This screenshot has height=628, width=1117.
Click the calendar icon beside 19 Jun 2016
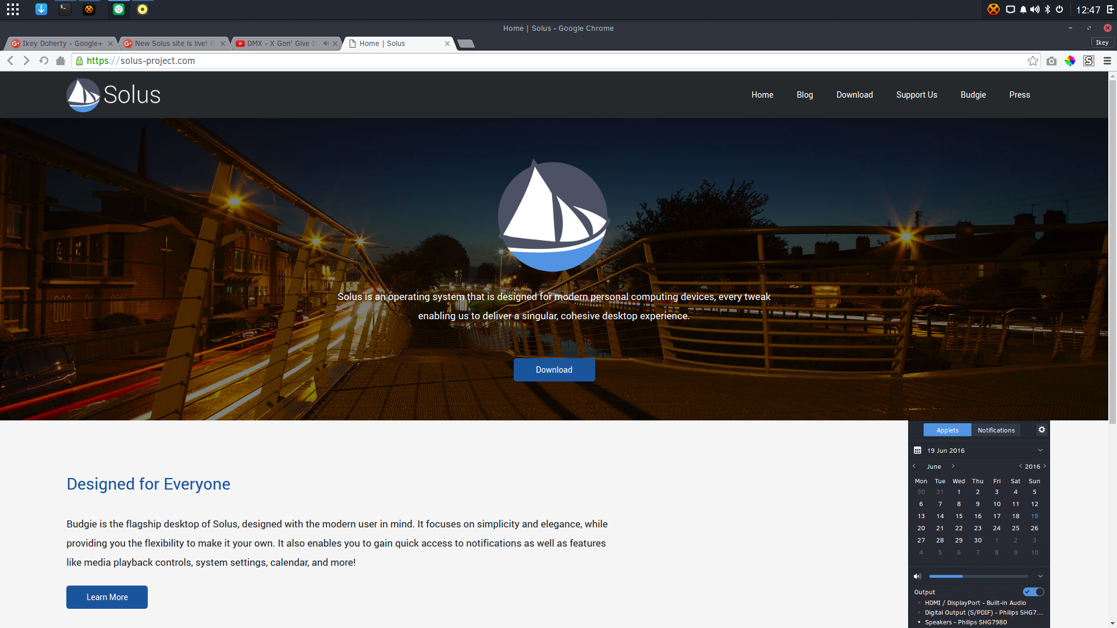point(917,451)
